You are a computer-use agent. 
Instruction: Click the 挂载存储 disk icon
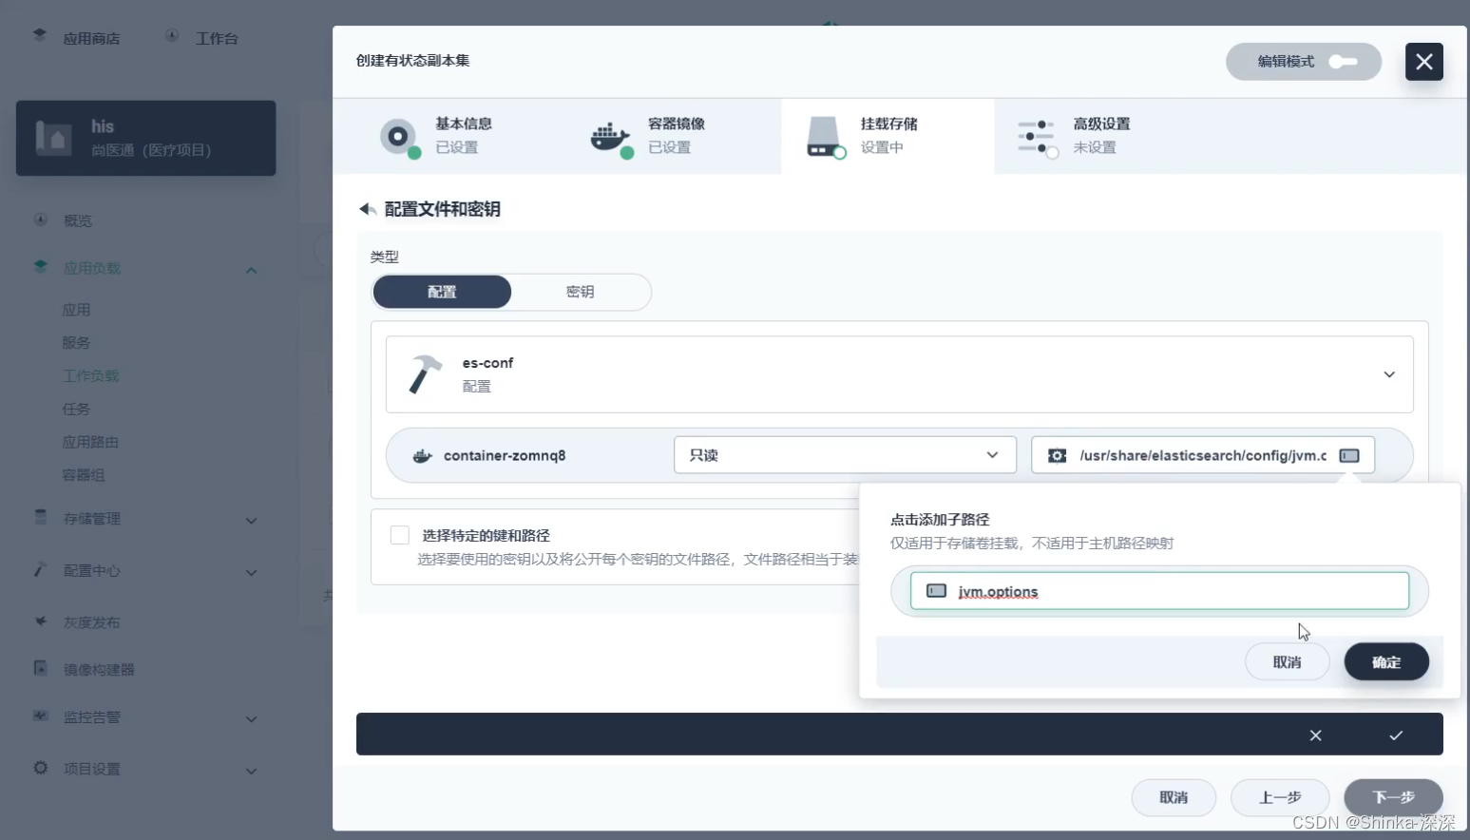point(824,137)
